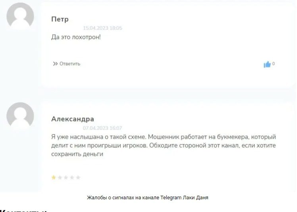The height and width of the screenshot is (212, 297).
Task: Open the author name Александра
Action: 73,119
